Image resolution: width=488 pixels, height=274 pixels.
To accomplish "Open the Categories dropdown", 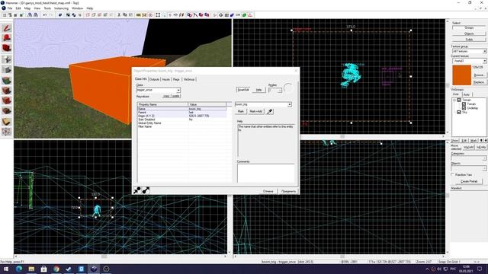I will point(484,158).
